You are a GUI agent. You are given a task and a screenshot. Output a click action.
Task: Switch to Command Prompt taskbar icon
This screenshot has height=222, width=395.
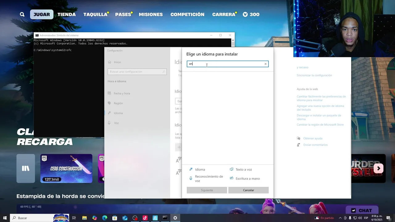pyautogui.click(x=165, y=218)
